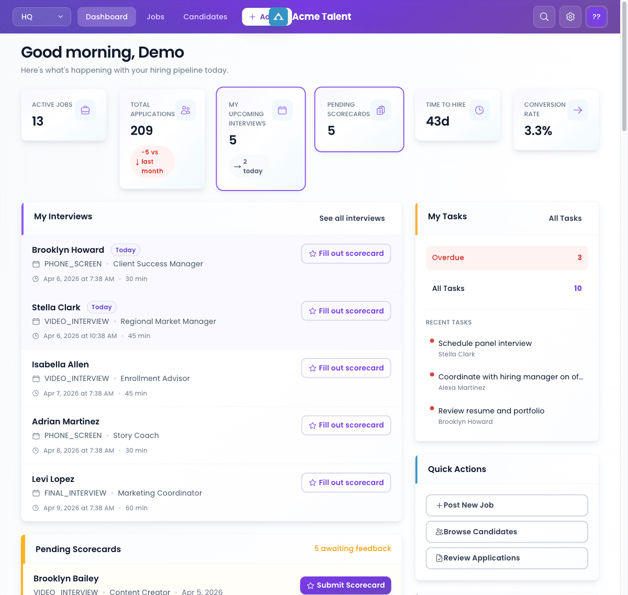Open the search magnifier icon

point(544,17)
